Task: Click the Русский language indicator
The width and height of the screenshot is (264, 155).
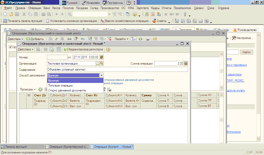Action: pyautogui.click(x=70, y=3)
